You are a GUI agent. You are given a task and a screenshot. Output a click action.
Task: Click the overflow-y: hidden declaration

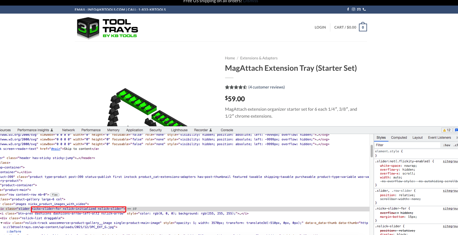397,170
